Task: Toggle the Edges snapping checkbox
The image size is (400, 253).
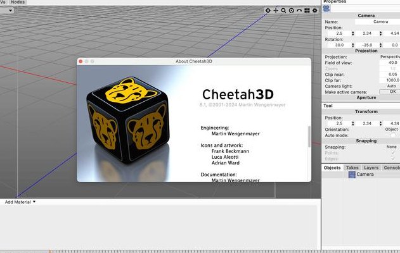Action: point(393,159)
